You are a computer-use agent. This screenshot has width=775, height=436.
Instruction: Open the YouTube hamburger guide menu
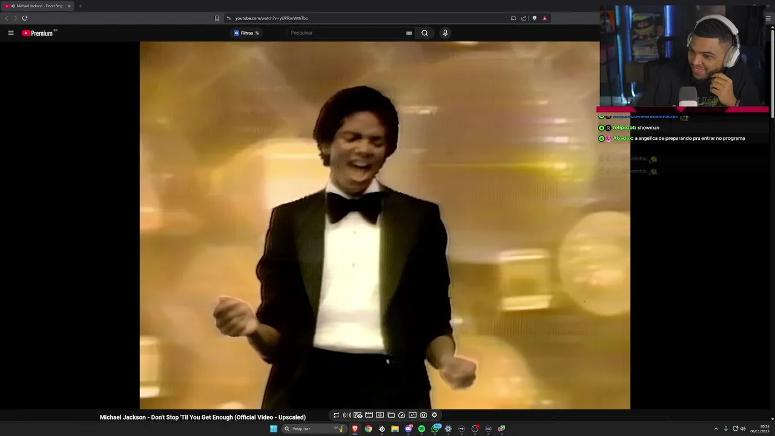click(x=11, y=33)
